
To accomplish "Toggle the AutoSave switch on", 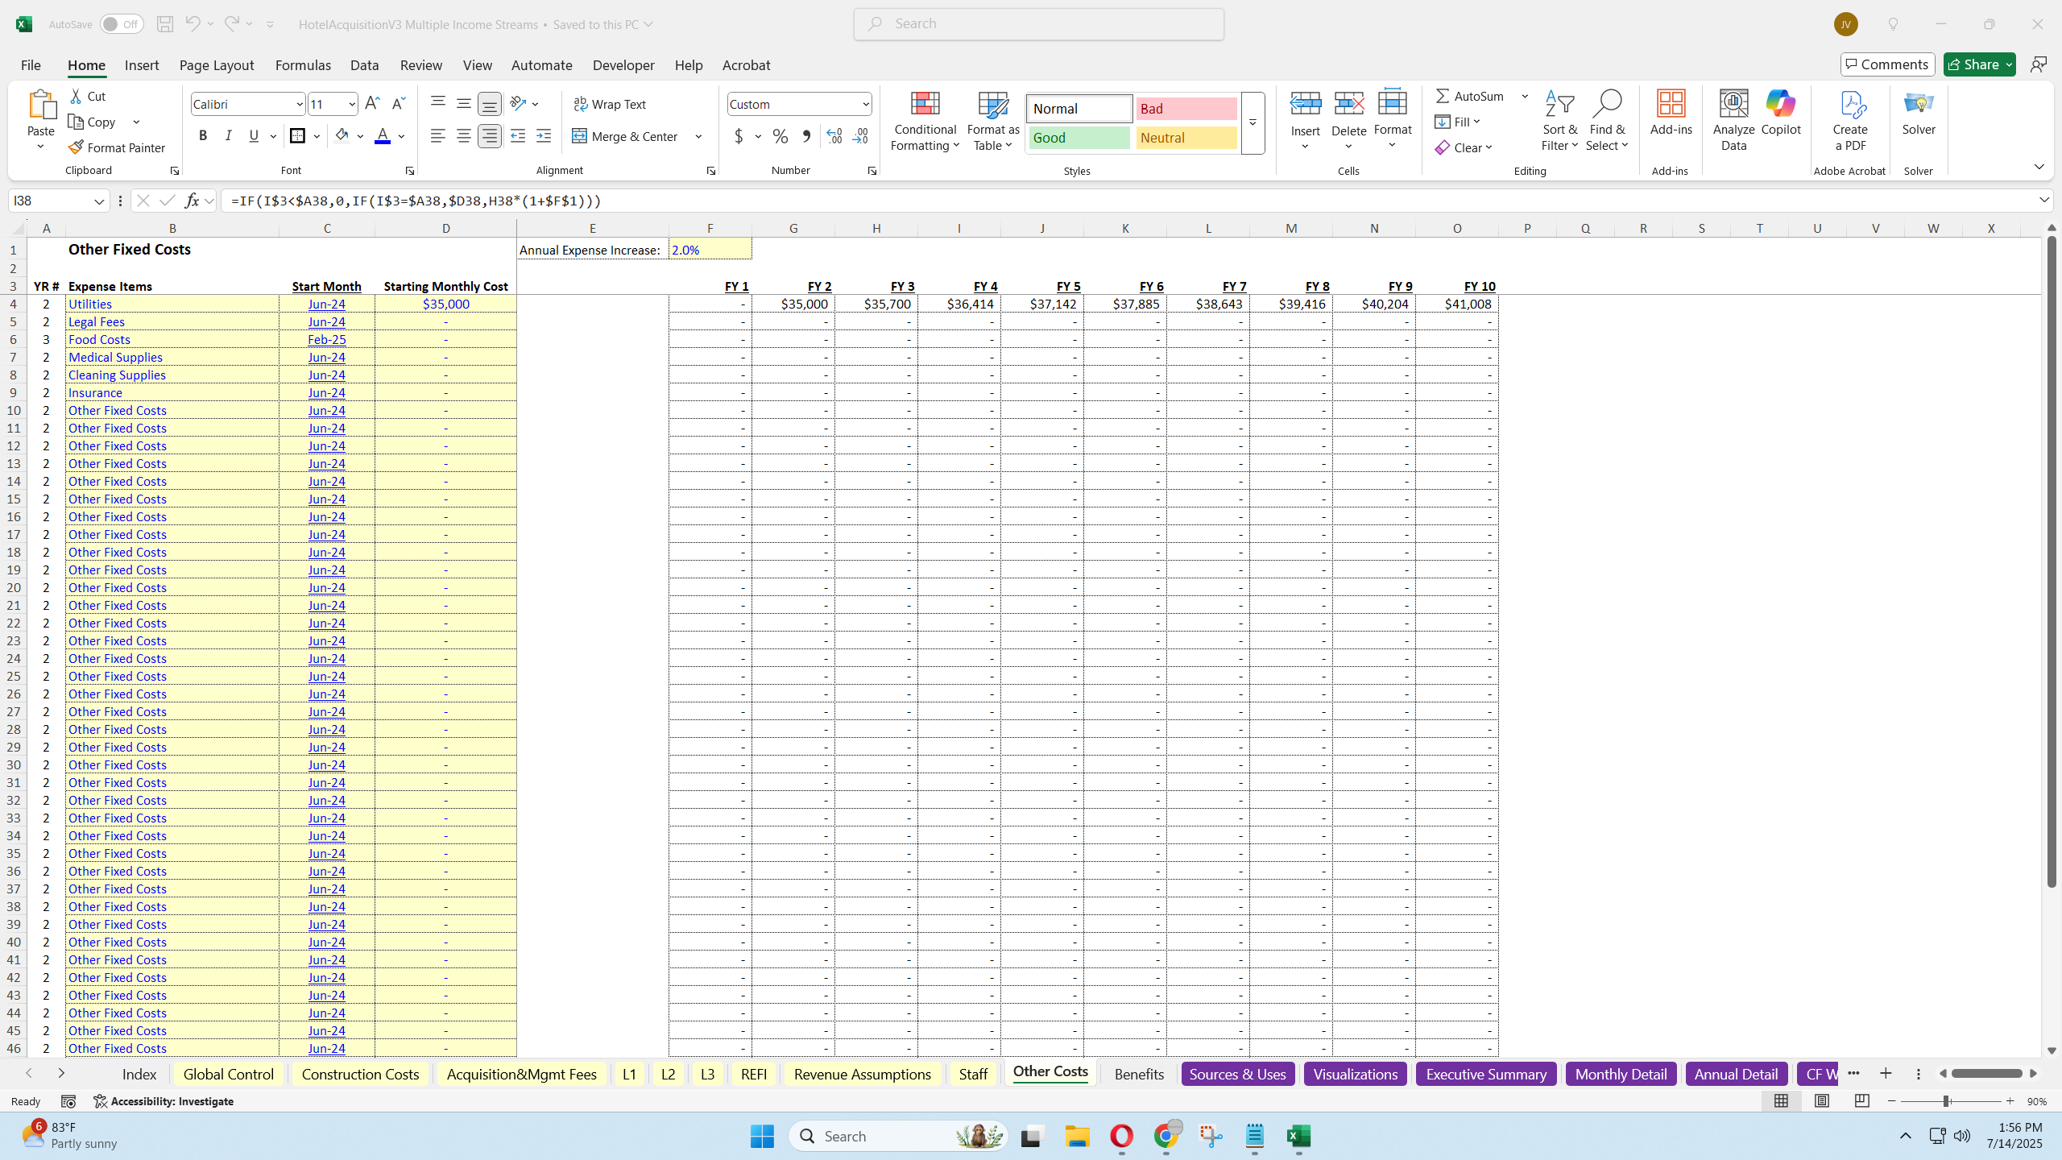I will (x=121, y=24).
